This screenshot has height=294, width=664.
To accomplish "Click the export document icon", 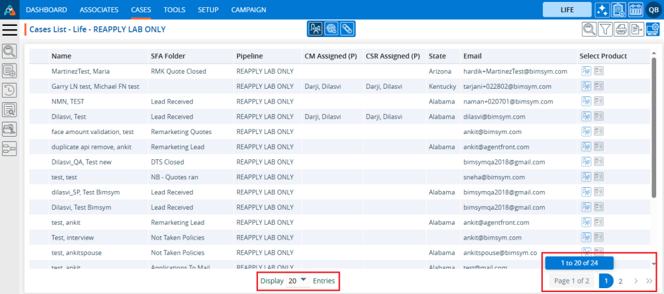I will tap(637, 28).
